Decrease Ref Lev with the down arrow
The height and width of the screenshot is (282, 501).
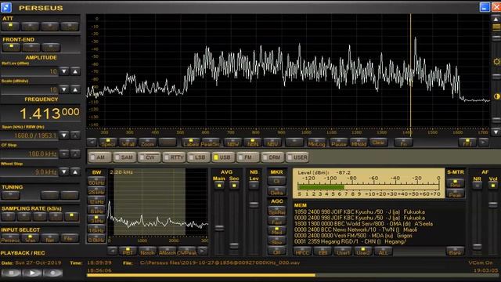click(x=64, y=71)
